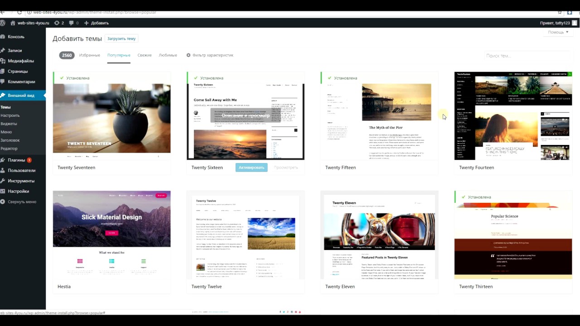The height and width of the screenshot is (326, 580).
Task: Expand the Помощь help dropdown
Action: pos(558,32)
